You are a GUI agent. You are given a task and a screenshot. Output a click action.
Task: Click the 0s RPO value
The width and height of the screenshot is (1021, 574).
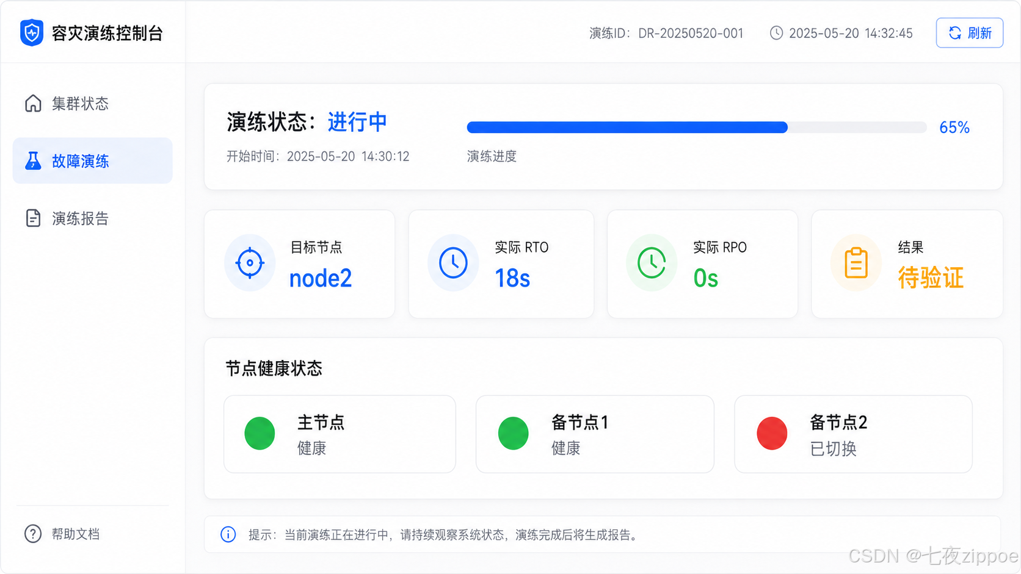[x=706, y=279]
